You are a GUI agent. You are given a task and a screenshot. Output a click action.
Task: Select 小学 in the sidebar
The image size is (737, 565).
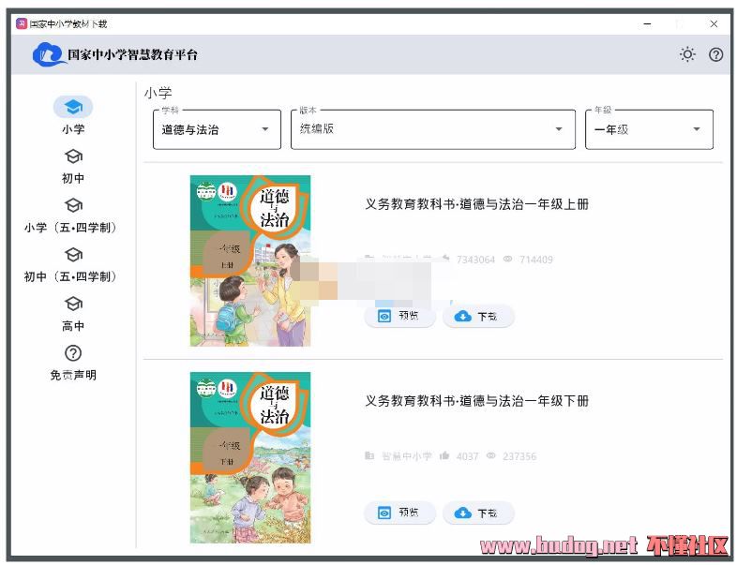[73, 116]
